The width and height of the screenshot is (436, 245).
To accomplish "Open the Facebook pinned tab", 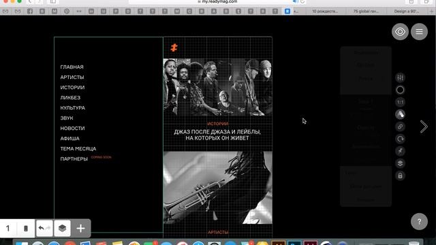I will (x=30, y=11).
